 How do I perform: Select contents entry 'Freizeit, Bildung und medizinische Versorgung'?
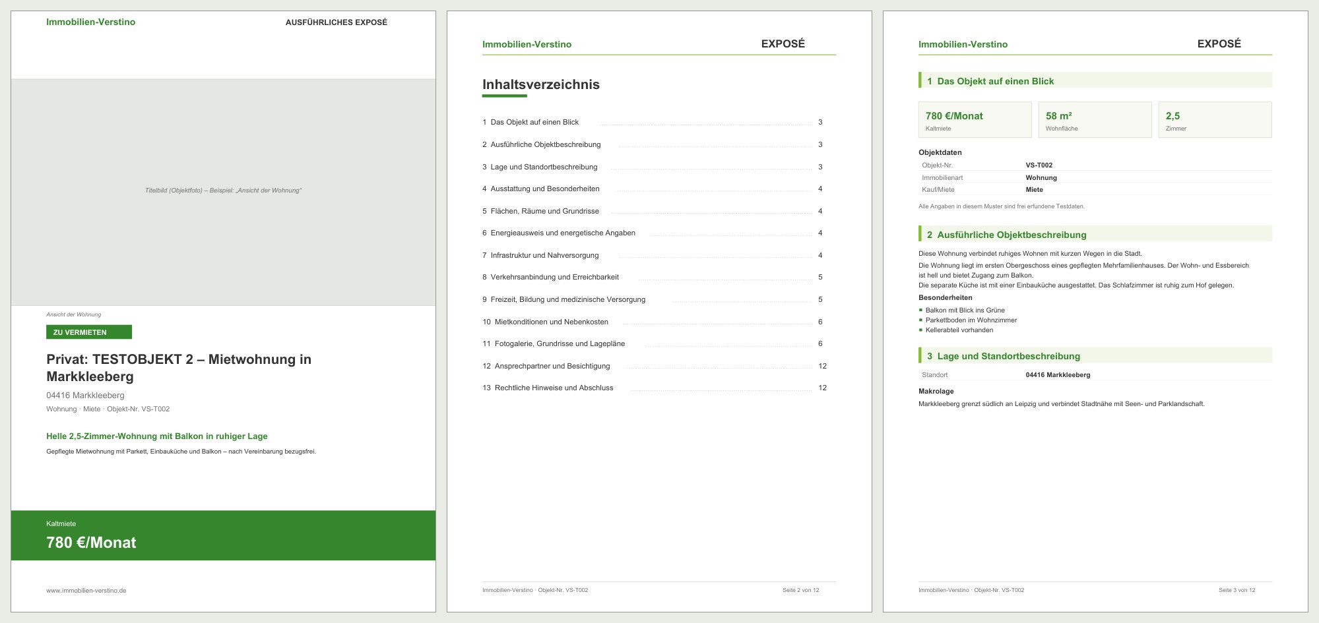coord(653,299)
